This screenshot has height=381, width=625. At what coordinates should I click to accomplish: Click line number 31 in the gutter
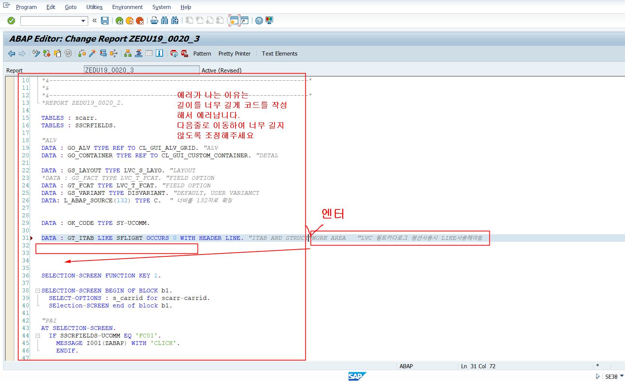(26, 238)
